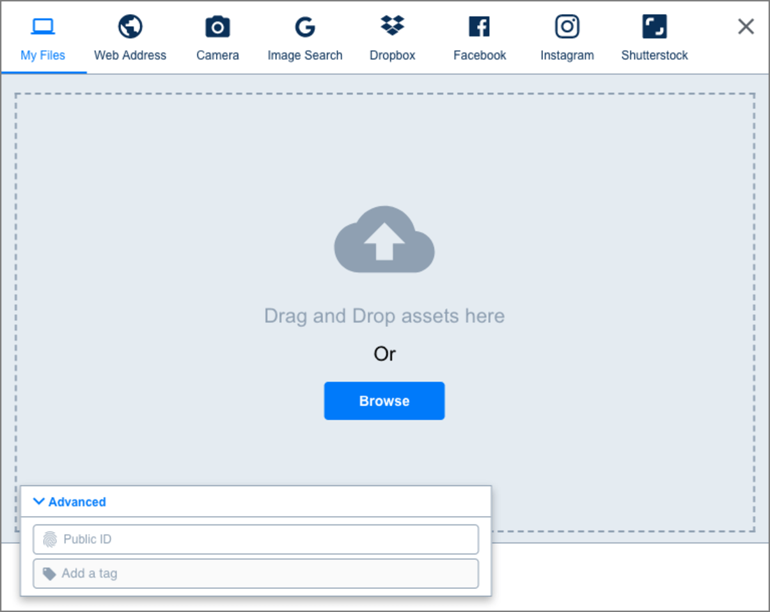This screenshot has height=612, width=770.
Task: Click the tag icon in Add a tag
Action: click(50, 574)
